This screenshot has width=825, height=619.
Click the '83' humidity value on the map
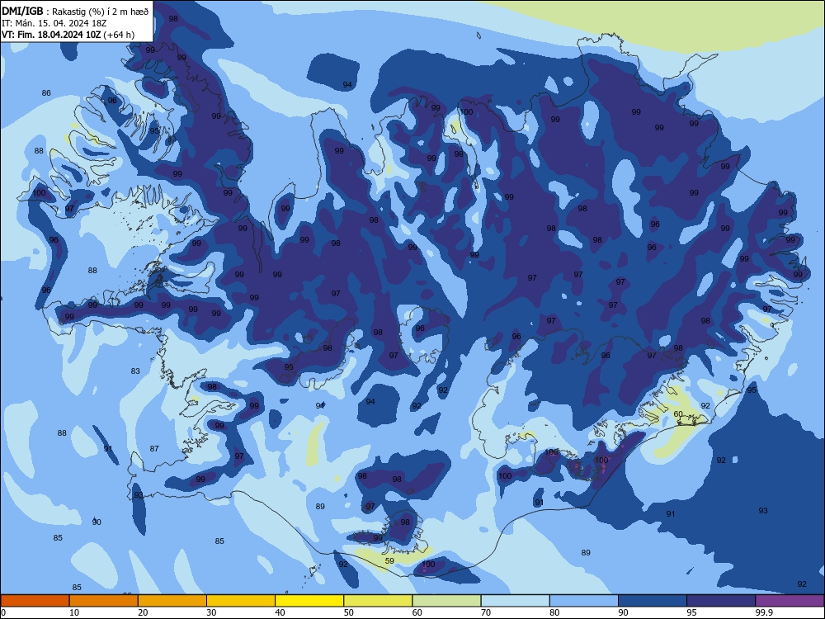[x=136, y=371]
